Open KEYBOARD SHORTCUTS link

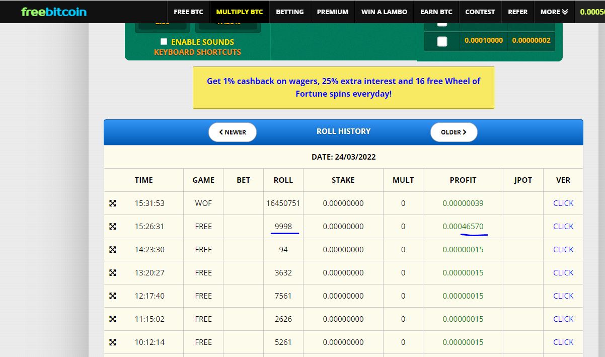197,52
